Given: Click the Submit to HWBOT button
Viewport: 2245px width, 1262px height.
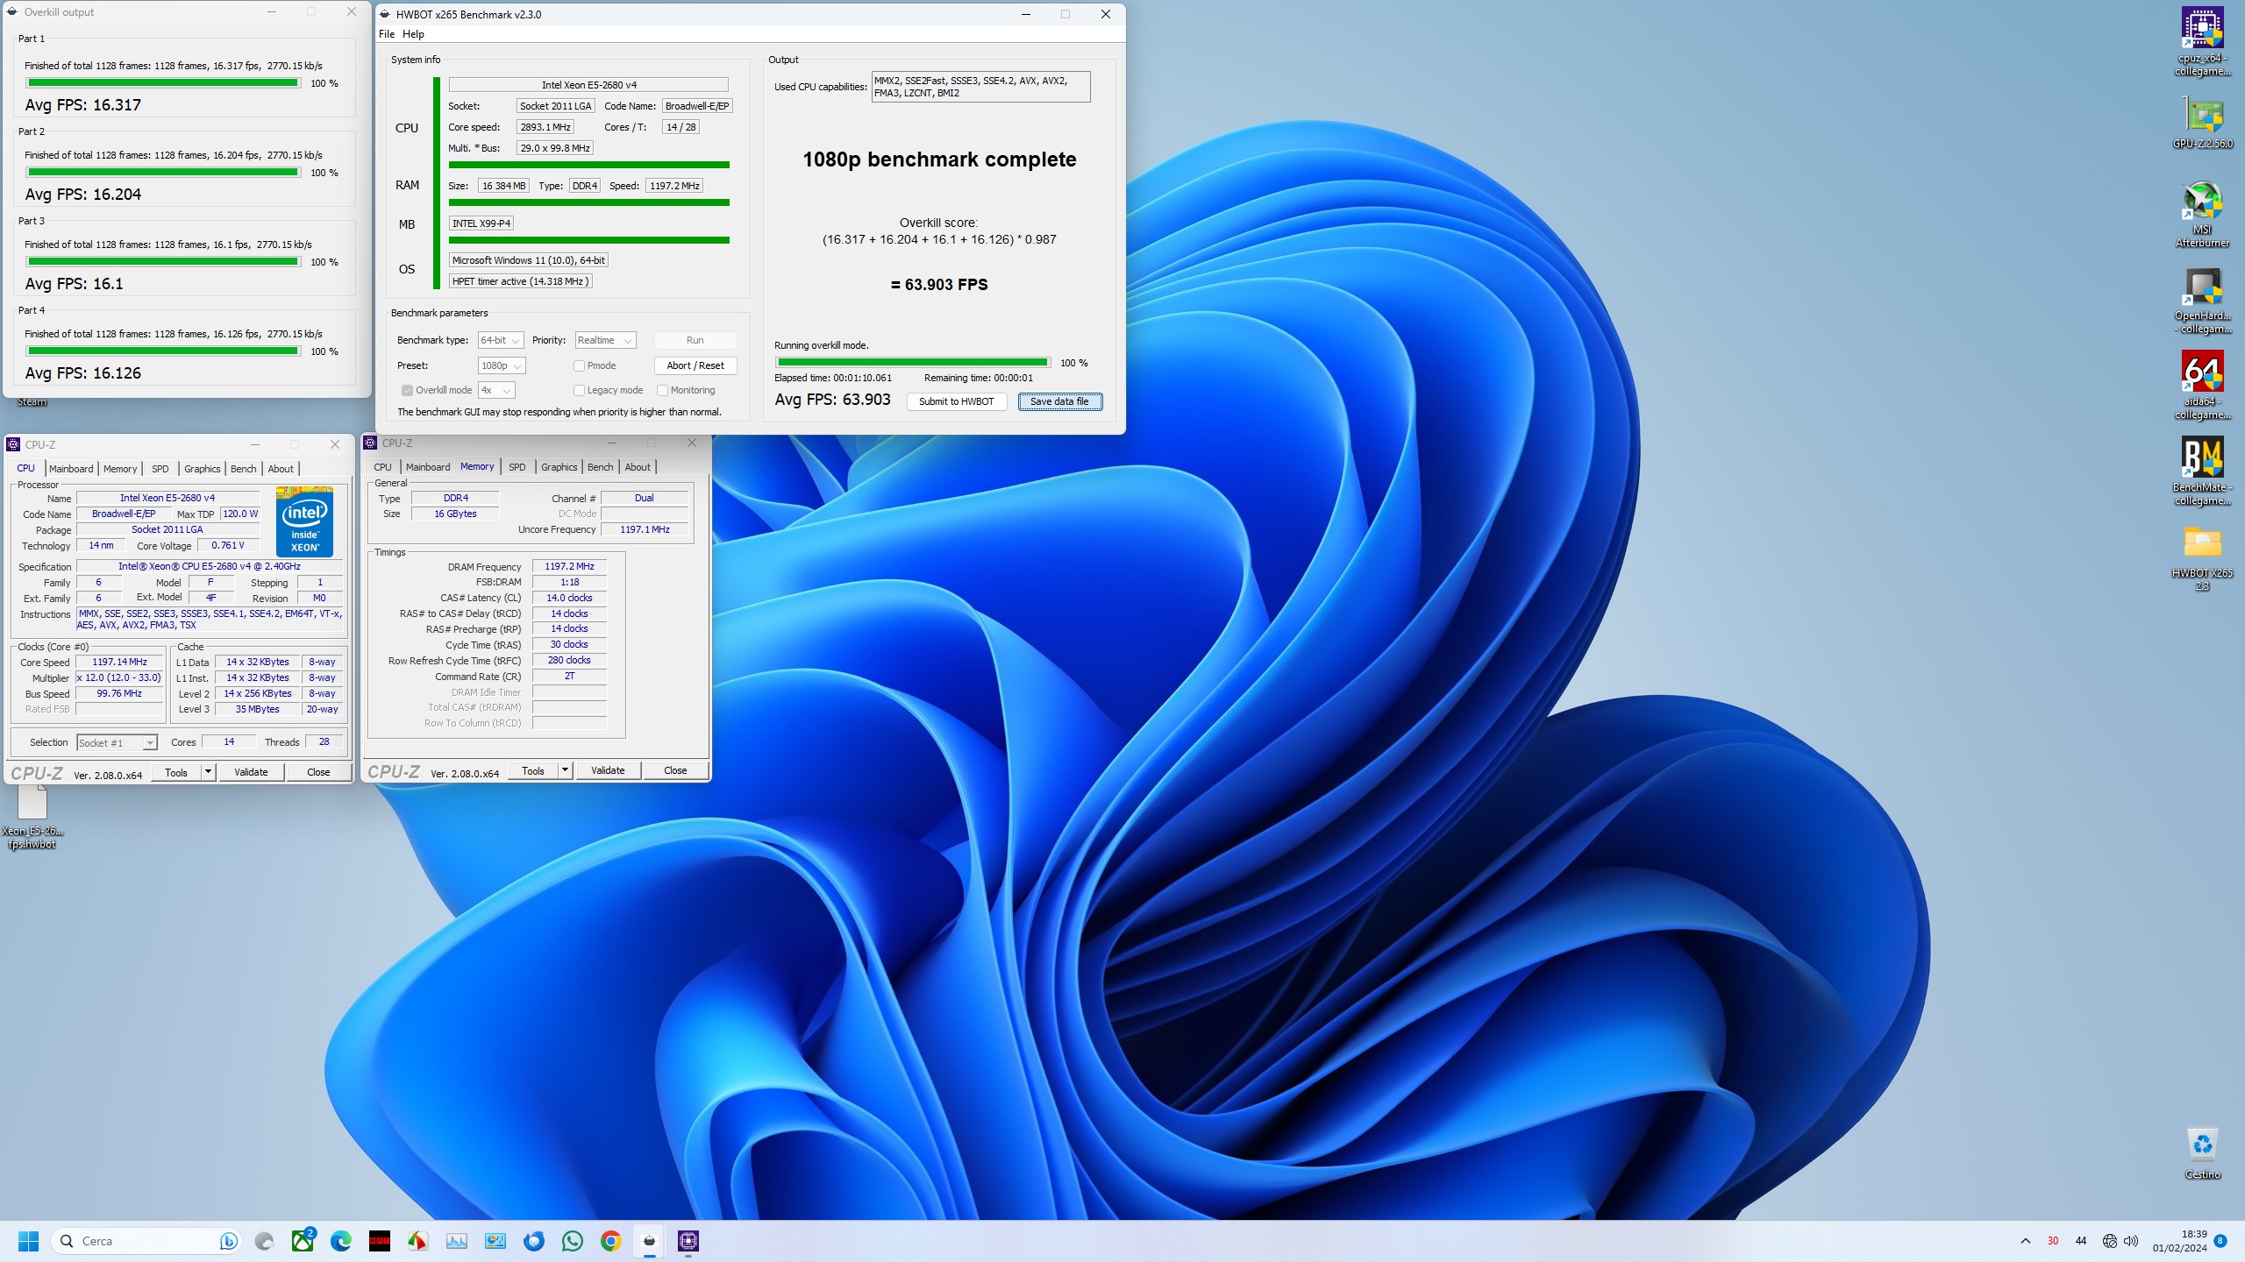Looking at the screenshot, I should point(956,401).
